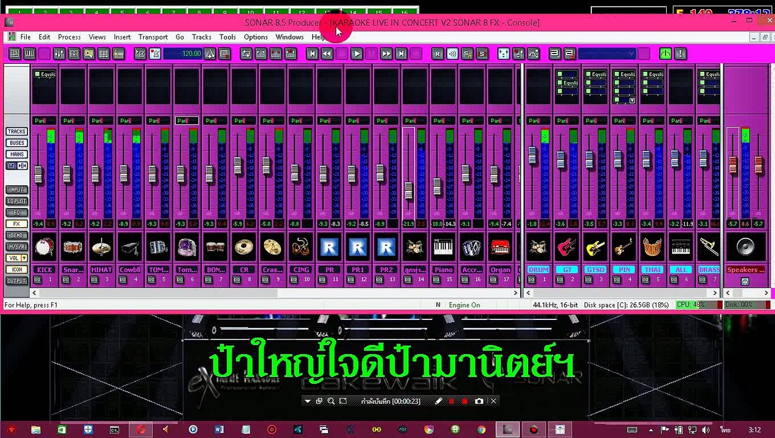Toggle the M/S/R buttons visibility
This screenshot has height=438, width=775.
point(16,247)
